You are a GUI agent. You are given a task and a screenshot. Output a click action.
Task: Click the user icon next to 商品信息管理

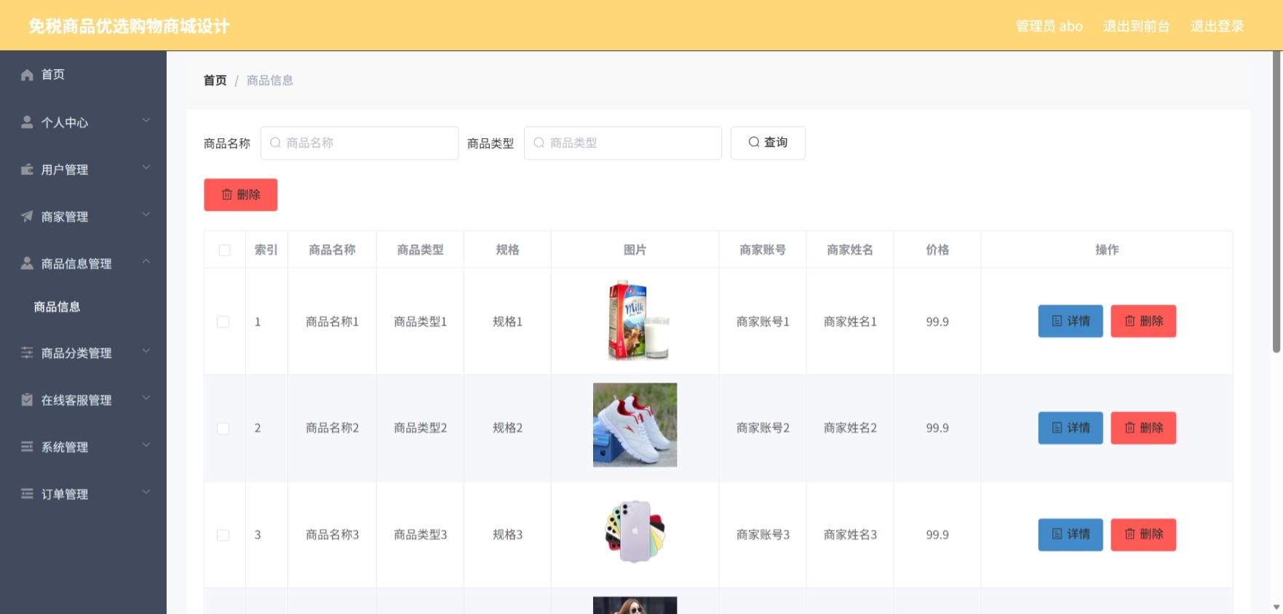27,263
